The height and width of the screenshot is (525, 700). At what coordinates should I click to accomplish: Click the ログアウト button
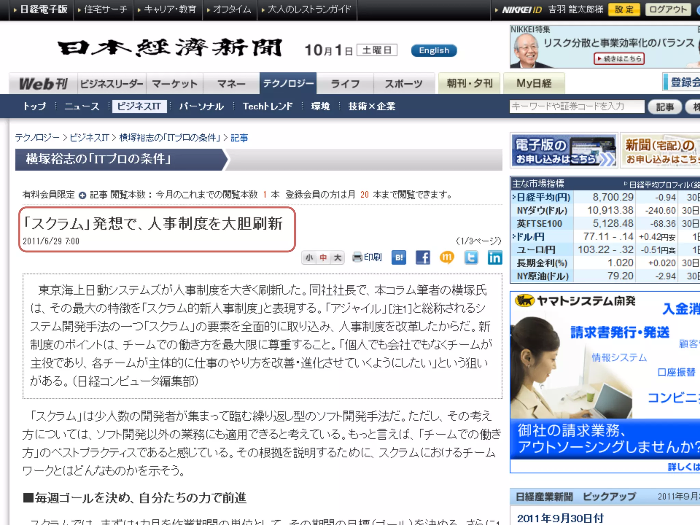click(x=668, y=10)
